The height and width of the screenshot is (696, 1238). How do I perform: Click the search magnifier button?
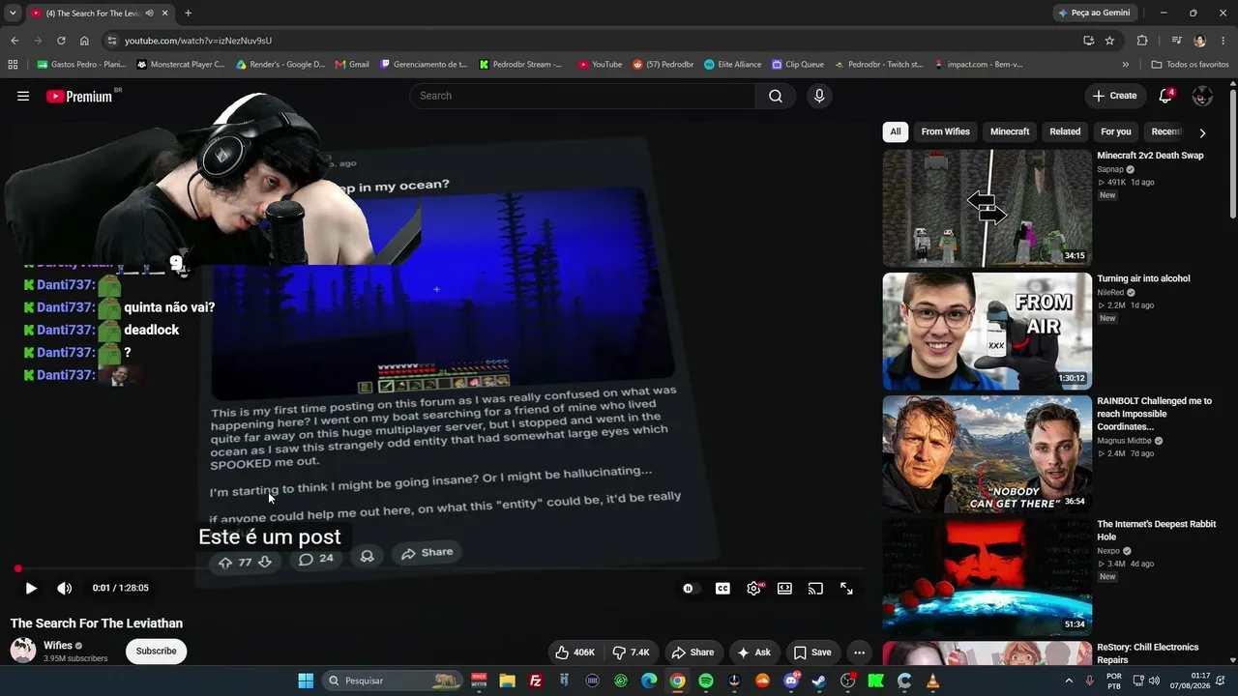point(776,96)
